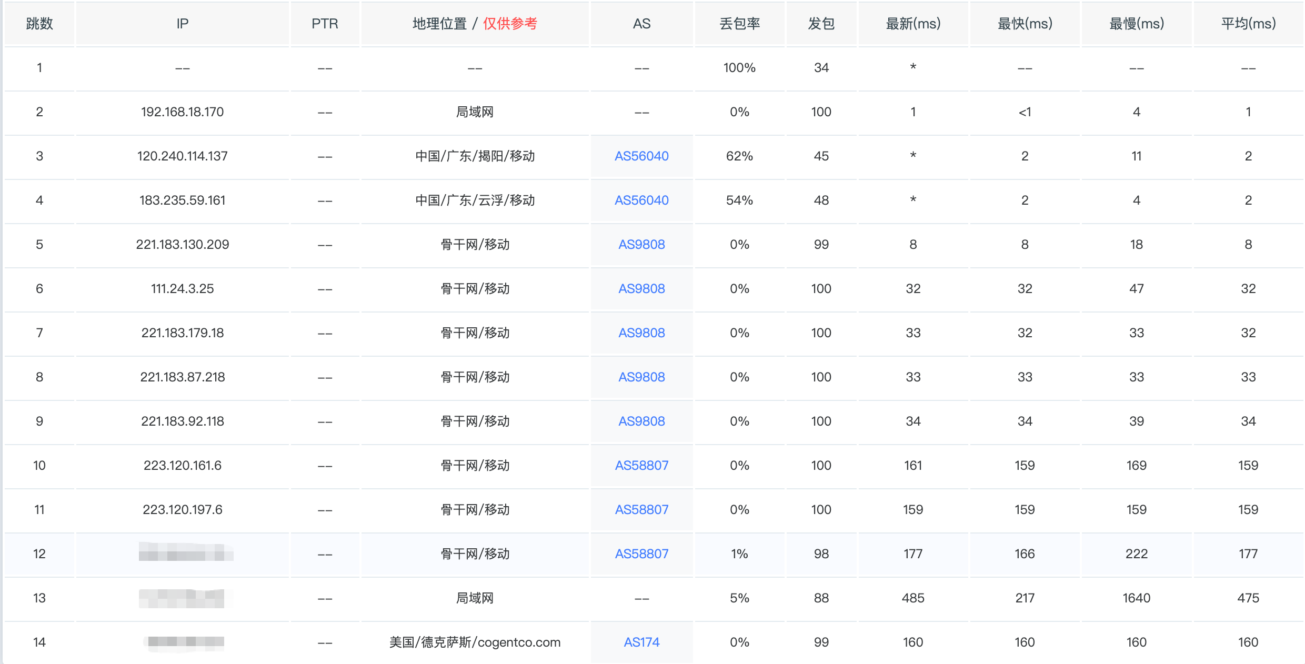Click the 美国/德克萨斯/cogentco.com location cell
Viewport: 1305px width, 664px height.
tap(475, 642)
